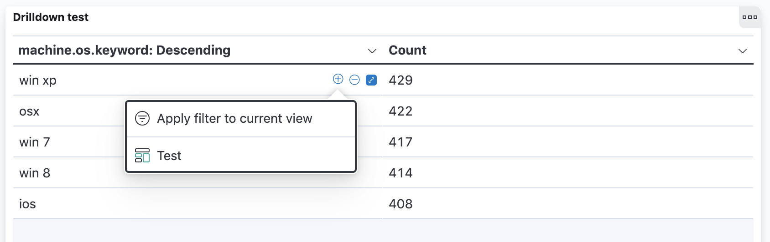Viewport: 770px width, 242px height.
Task: Expand the machine.os.keyword column chevron
Action: pos(372,50)
